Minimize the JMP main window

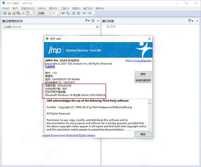click(177, 3)
